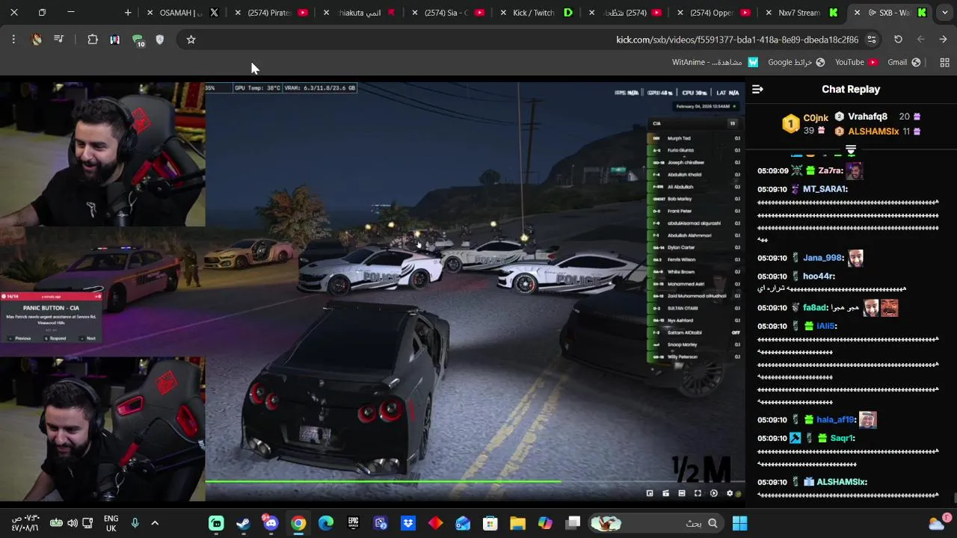Open Discord from the taskbar
Viewport: 957px width, 538px height.
(x=271, y=523)
